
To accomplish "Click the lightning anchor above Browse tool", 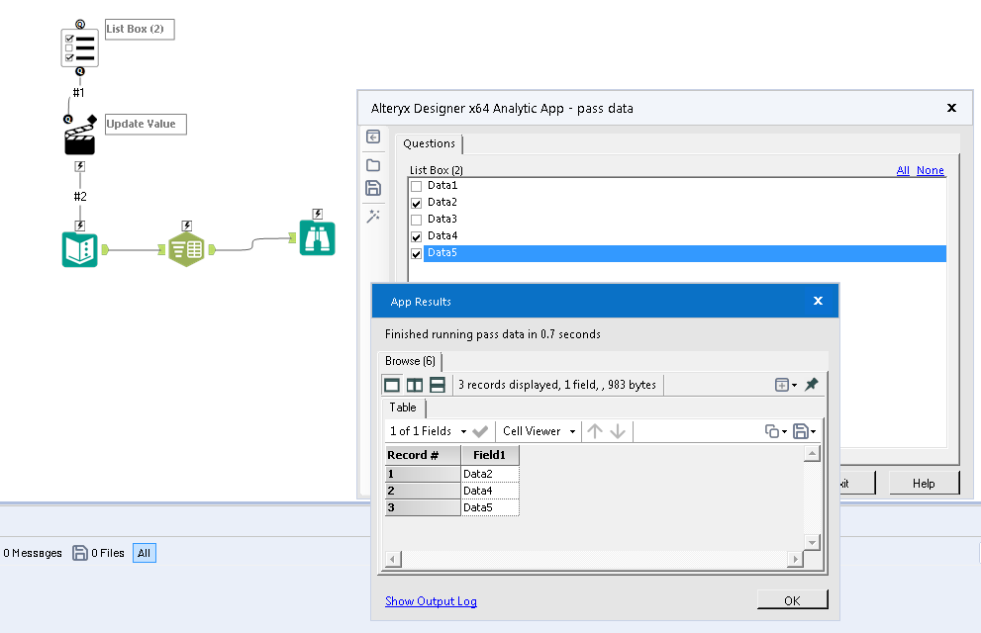I will tap(317, 214).
